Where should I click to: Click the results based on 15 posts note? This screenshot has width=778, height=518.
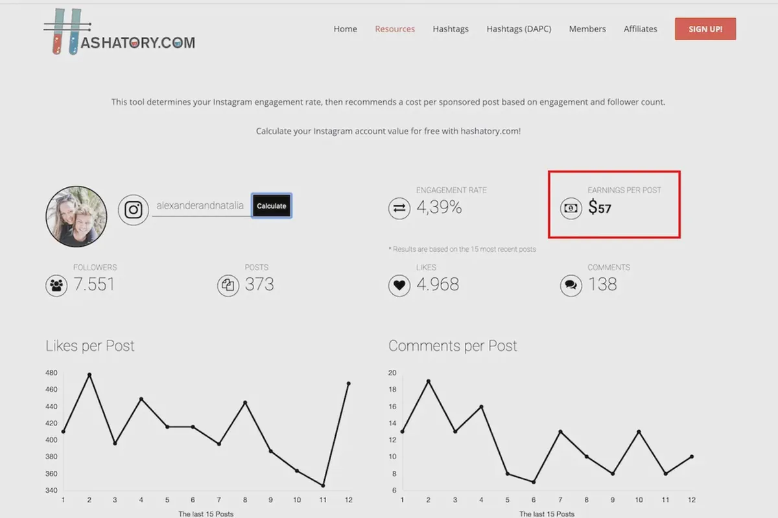tap(462, 249)
